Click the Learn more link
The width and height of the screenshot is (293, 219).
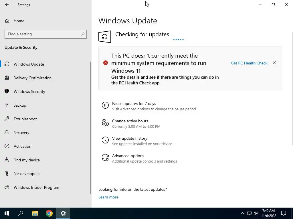click(108, 197)
